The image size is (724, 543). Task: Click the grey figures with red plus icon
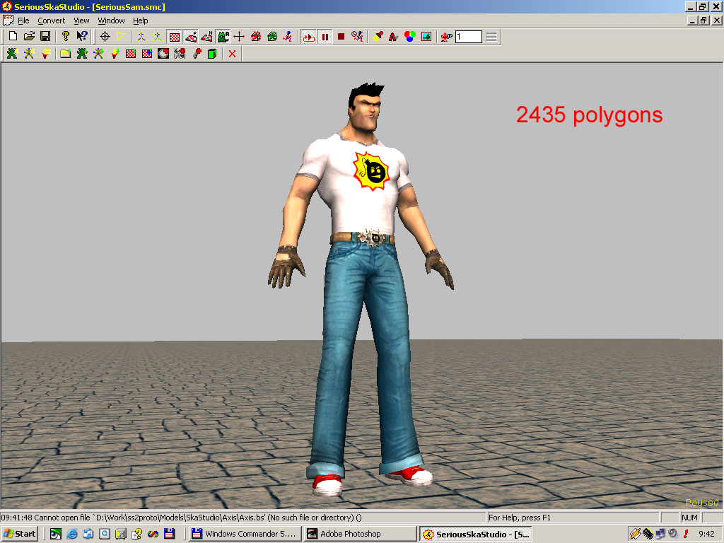pos(180,54)
